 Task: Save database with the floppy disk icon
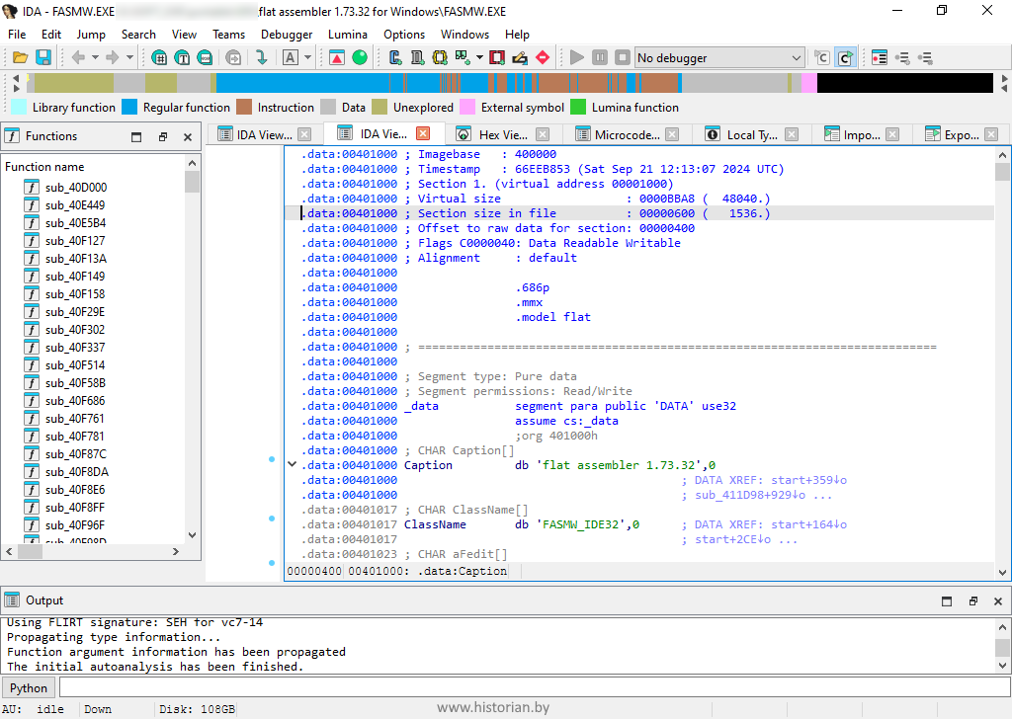click(43, 58)
